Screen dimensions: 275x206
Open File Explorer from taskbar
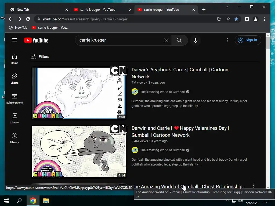[46, 201]
